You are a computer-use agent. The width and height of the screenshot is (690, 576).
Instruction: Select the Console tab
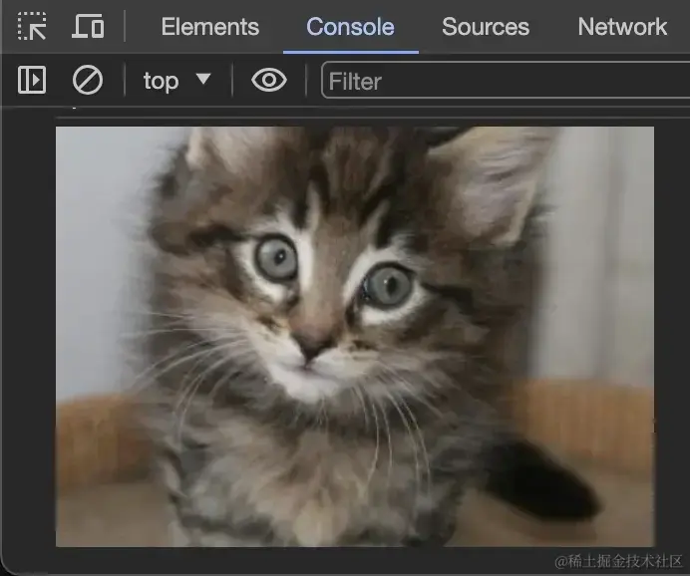(x=350, y=27)
